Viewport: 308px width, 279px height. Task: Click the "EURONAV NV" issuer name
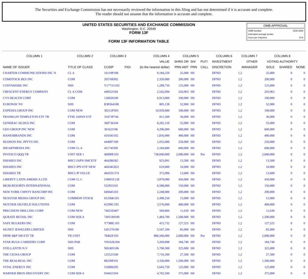13,104
